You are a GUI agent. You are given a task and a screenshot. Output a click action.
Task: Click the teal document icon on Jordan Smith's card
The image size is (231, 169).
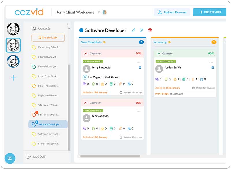[184, 79]
